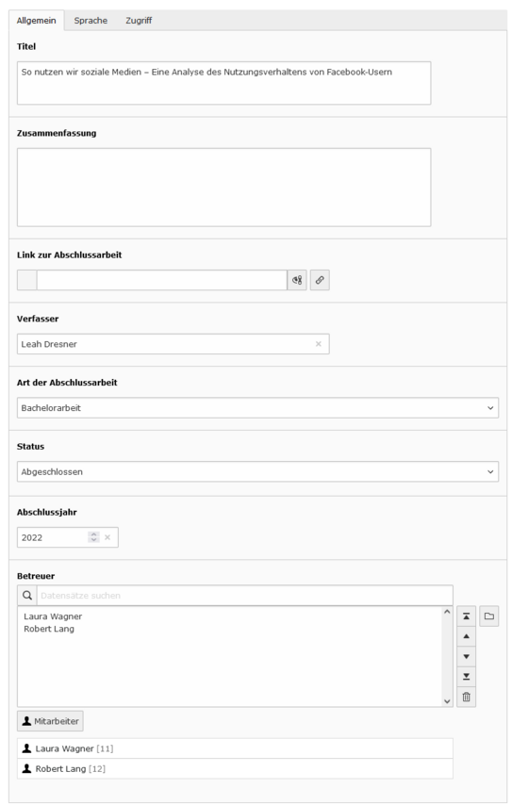
Task: Open record browser folder icon
Action: pyautogui.click(x=488, y=616)
